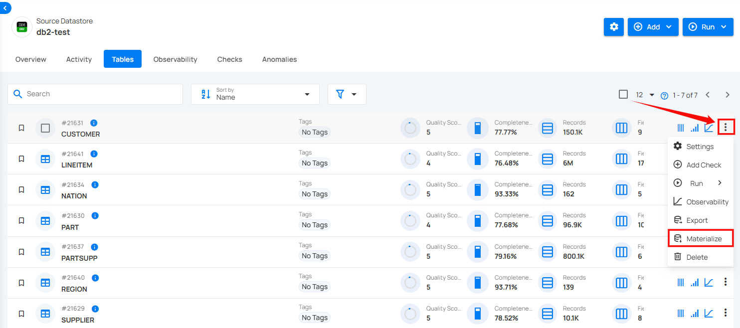Click the settings gear button at top
This screenshot has width=740, height=328.
point(614,27)
